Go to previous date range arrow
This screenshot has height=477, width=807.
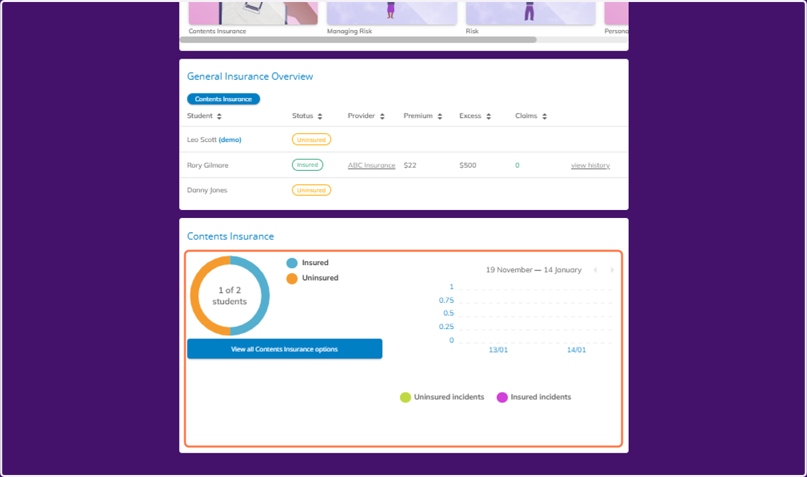pyautogui.click(x=595, y=270)
